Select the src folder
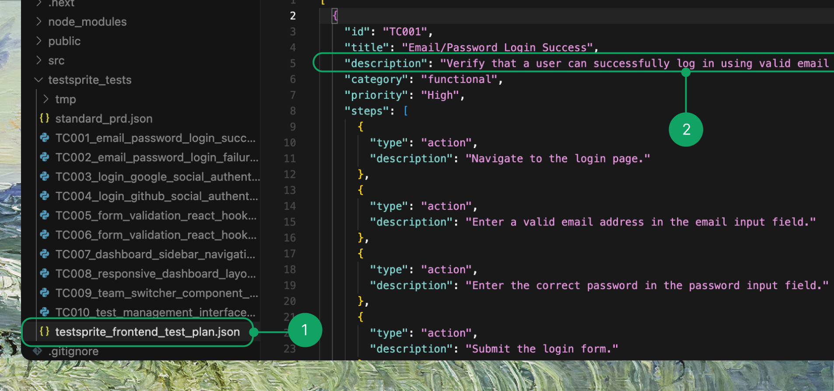The image size is (834, 391). coord(56,60)
